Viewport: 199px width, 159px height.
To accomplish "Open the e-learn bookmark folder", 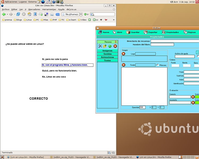I will coord(71,20).
